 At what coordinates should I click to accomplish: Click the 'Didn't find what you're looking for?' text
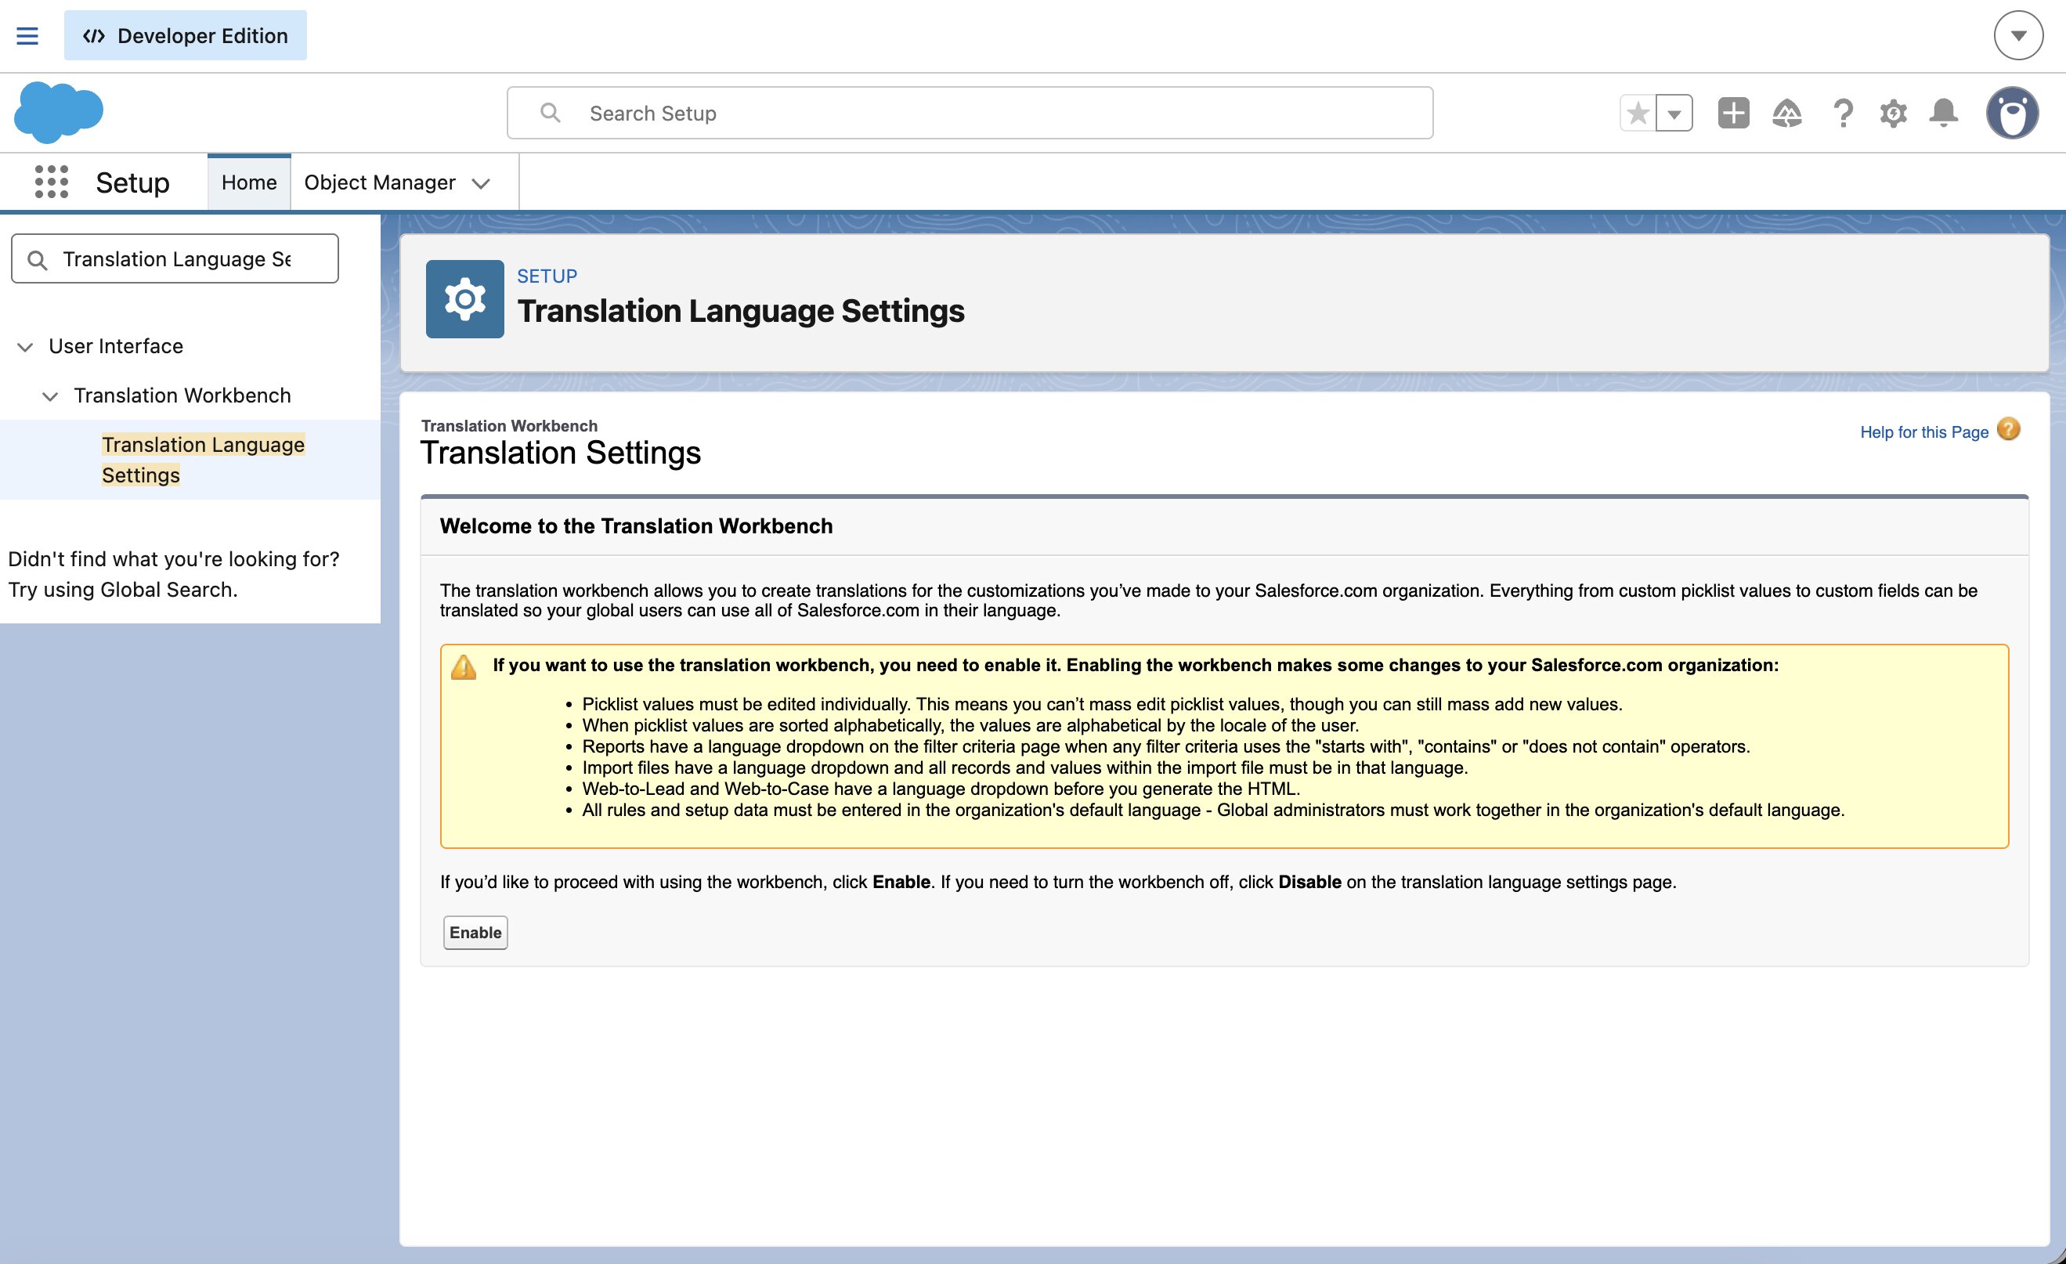pyautogui.click(x=174, y=559)
